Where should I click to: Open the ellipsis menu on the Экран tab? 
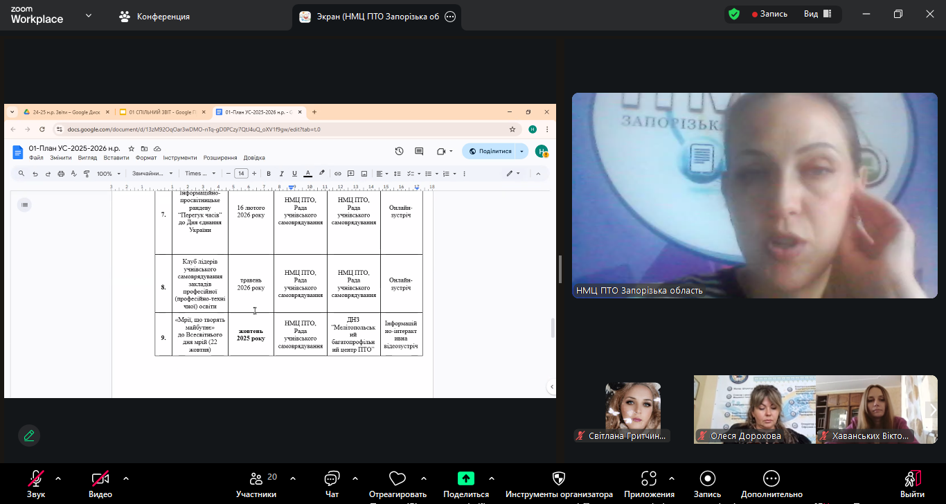[450, 17]
